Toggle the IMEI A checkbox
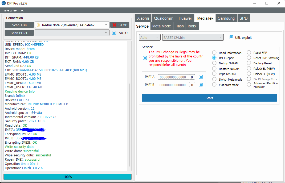Screen dimensions: 285x183 [x=201, y=77]
